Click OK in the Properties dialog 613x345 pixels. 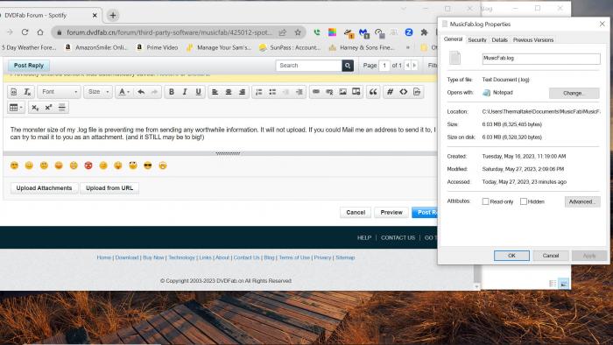pyautogui.click(x=511, y=256)
